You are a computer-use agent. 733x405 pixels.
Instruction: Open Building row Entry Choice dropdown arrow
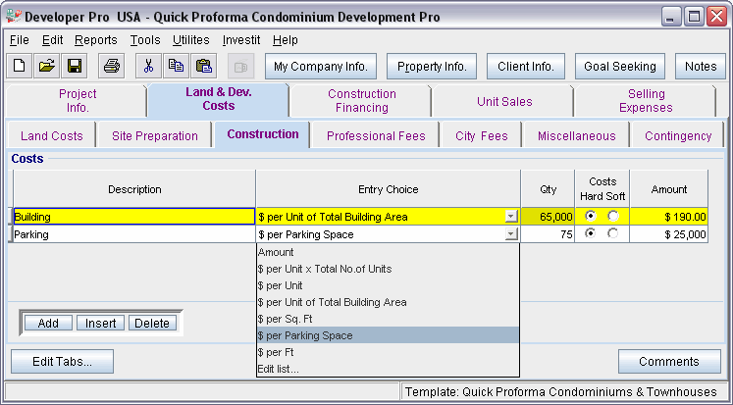(511, 217)
